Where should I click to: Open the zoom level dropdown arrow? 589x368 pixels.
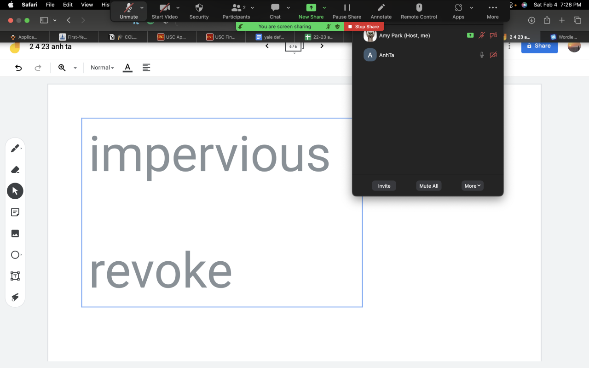tap(75, 68)
